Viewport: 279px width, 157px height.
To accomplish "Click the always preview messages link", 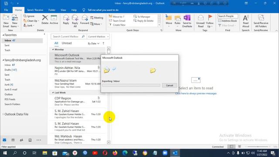I will pos(196,93).
